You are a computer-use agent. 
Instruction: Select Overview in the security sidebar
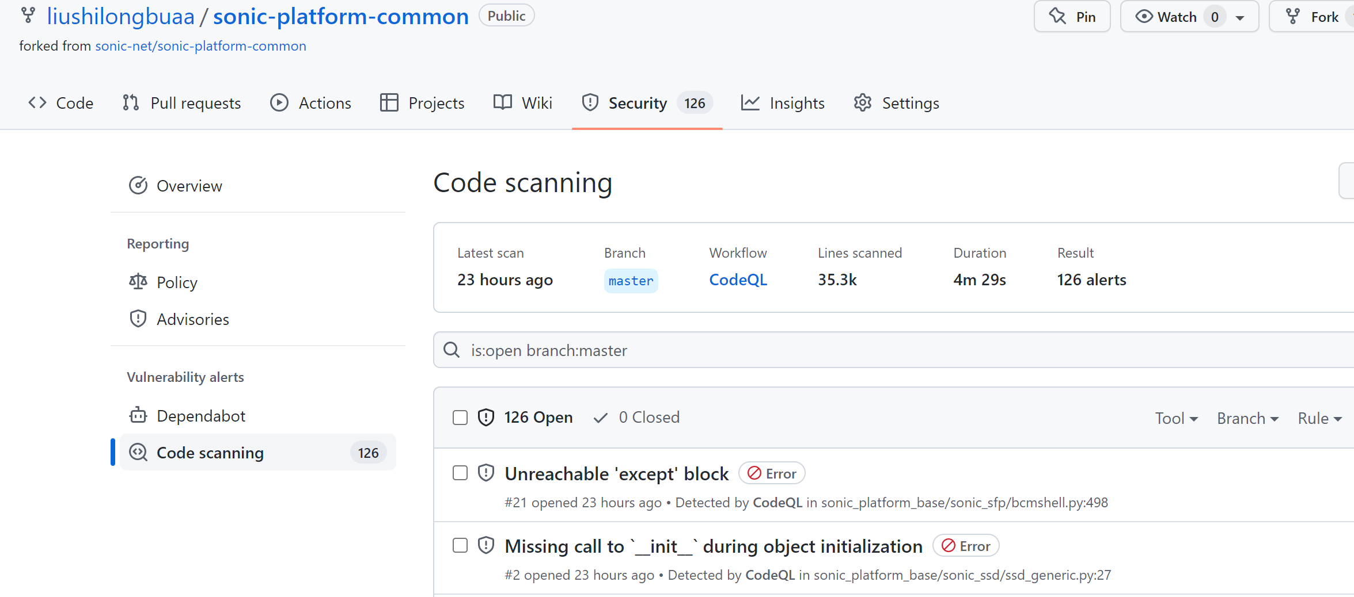click(257, 185)
